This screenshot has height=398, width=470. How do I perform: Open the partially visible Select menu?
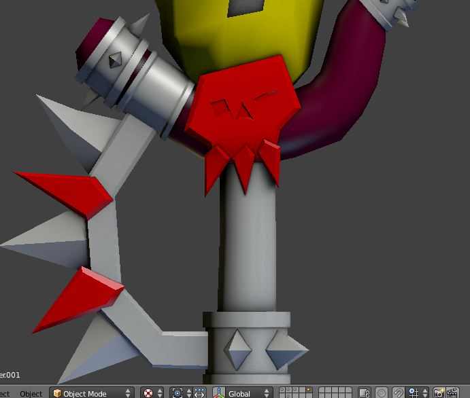tap(5, 394)
